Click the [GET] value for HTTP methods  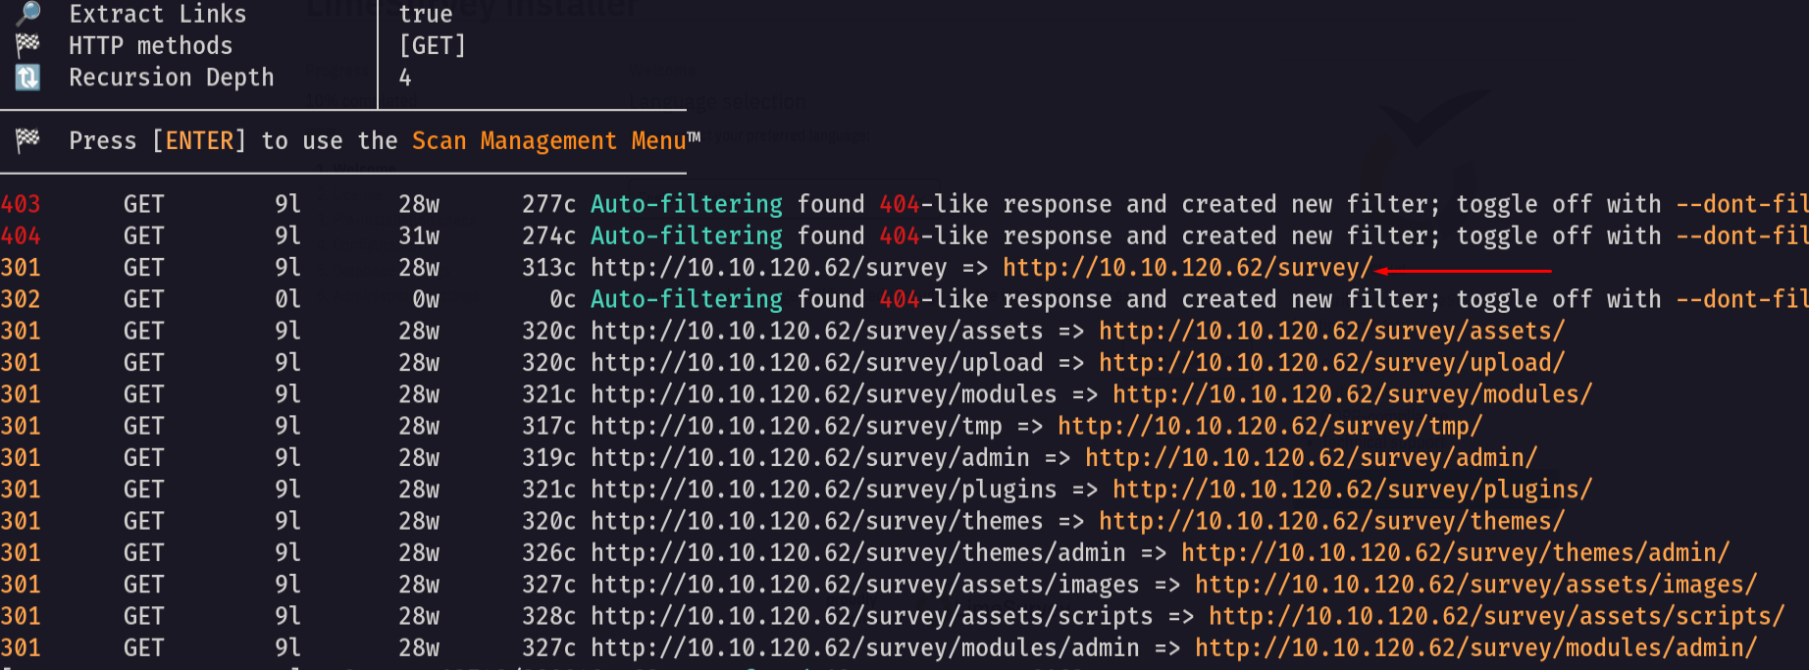(433, 46)
